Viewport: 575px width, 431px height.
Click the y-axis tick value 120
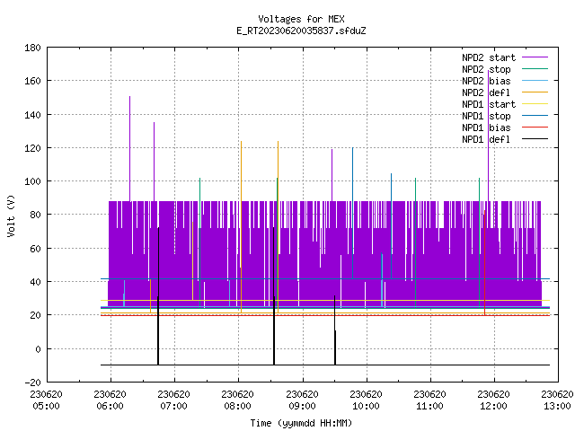coord(32,148)
